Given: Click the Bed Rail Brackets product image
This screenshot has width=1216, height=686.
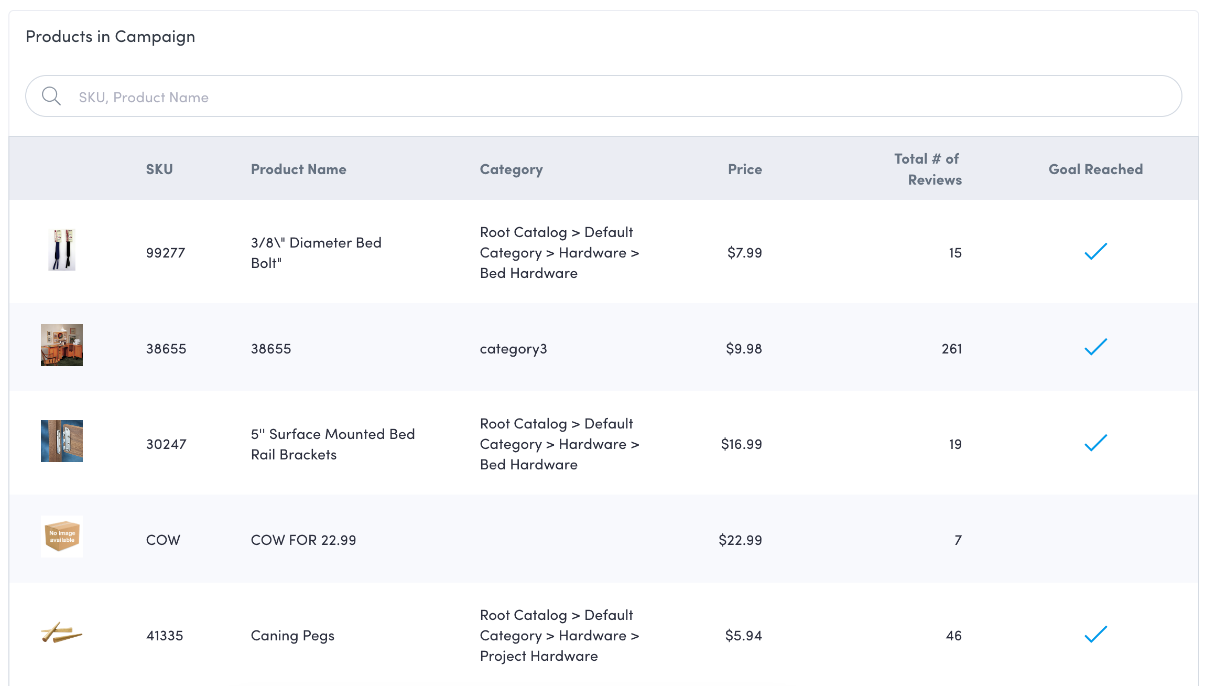Looking at the screenshot, I should pyautogui.click(x=62, y=441).
